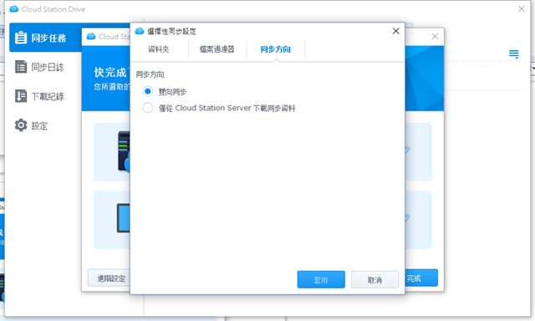Click the computer monitor illustration in the wizard
This screenshot has width=535, height=321.
click(124, 218)
